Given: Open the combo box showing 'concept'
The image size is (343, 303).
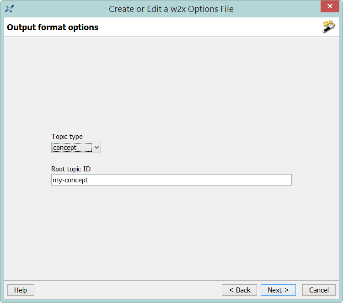Looking at the screenshot, I should point(76,147).
